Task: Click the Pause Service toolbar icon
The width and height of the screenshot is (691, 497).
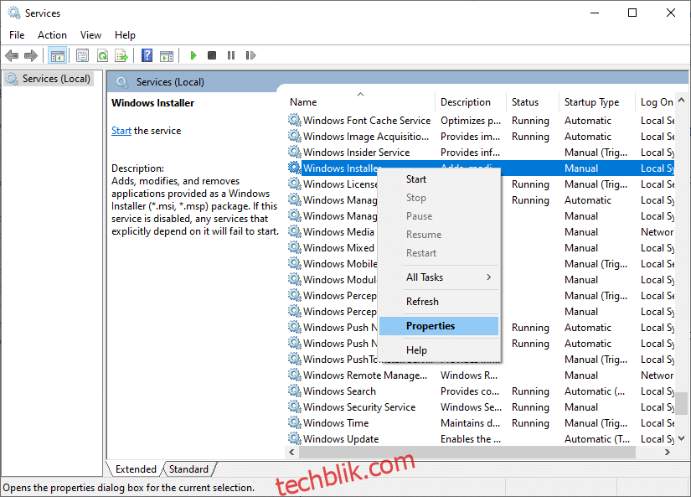Action: tap(231, 55)
